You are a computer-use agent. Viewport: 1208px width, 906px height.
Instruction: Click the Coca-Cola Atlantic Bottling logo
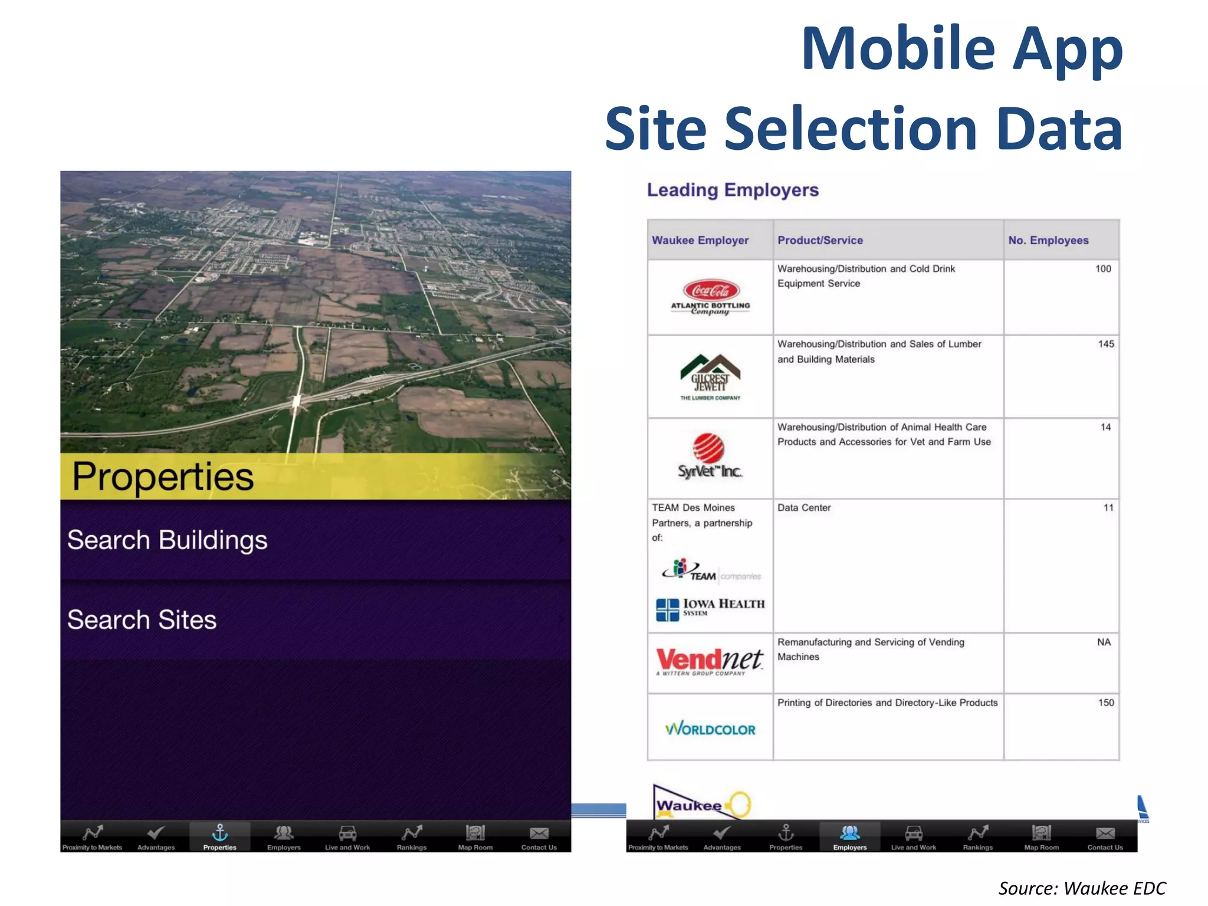click(711, 297)
